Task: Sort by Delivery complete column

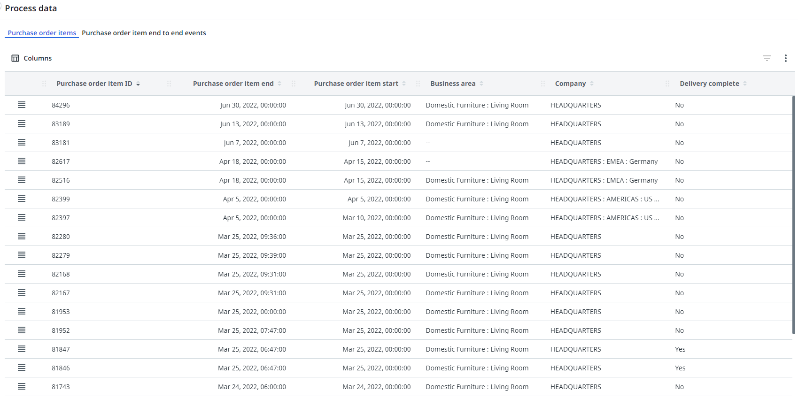Action: (x=745, y=84)
